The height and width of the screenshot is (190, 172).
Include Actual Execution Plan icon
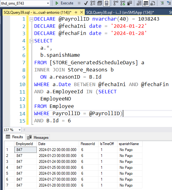pyautogui.click(x=116, y=3)
